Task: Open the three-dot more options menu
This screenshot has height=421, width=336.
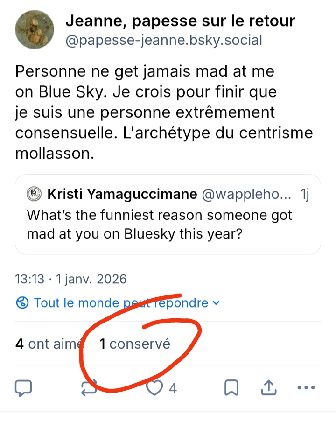Action: point(306,387)
